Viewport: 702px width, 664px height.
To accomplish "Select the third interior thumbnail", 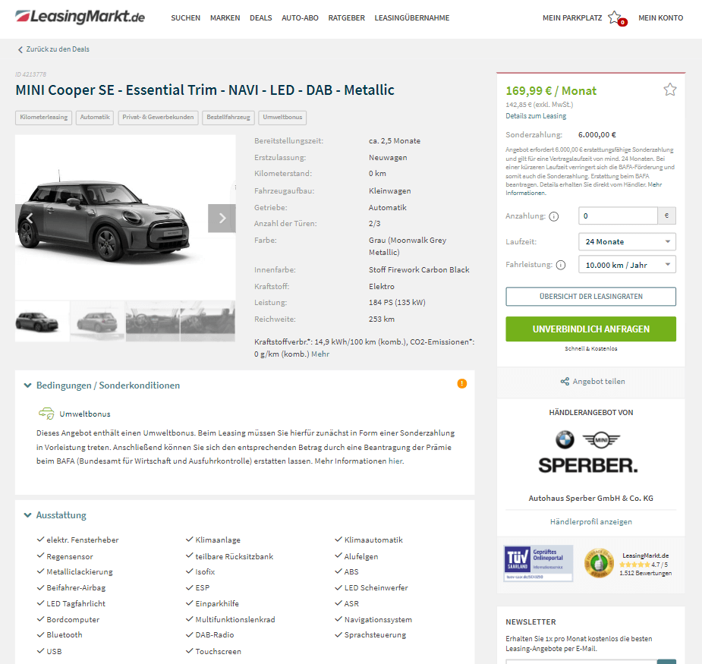I will [x=153, y=322].
